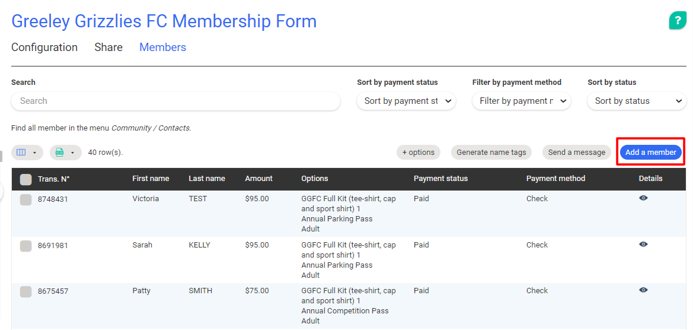Check the box for transaction 8748431
Image resolution: width=693 pixels, height=330 pixels.
tap(26, 200)
